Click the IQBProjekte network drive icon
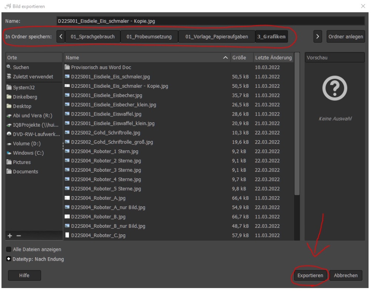373x291 pixels. tap(9, 125)
